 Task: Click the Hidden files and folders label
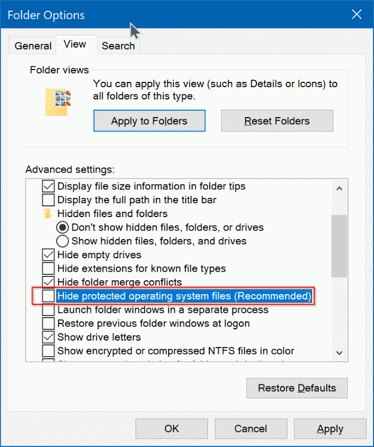click(x=113, y=214)
